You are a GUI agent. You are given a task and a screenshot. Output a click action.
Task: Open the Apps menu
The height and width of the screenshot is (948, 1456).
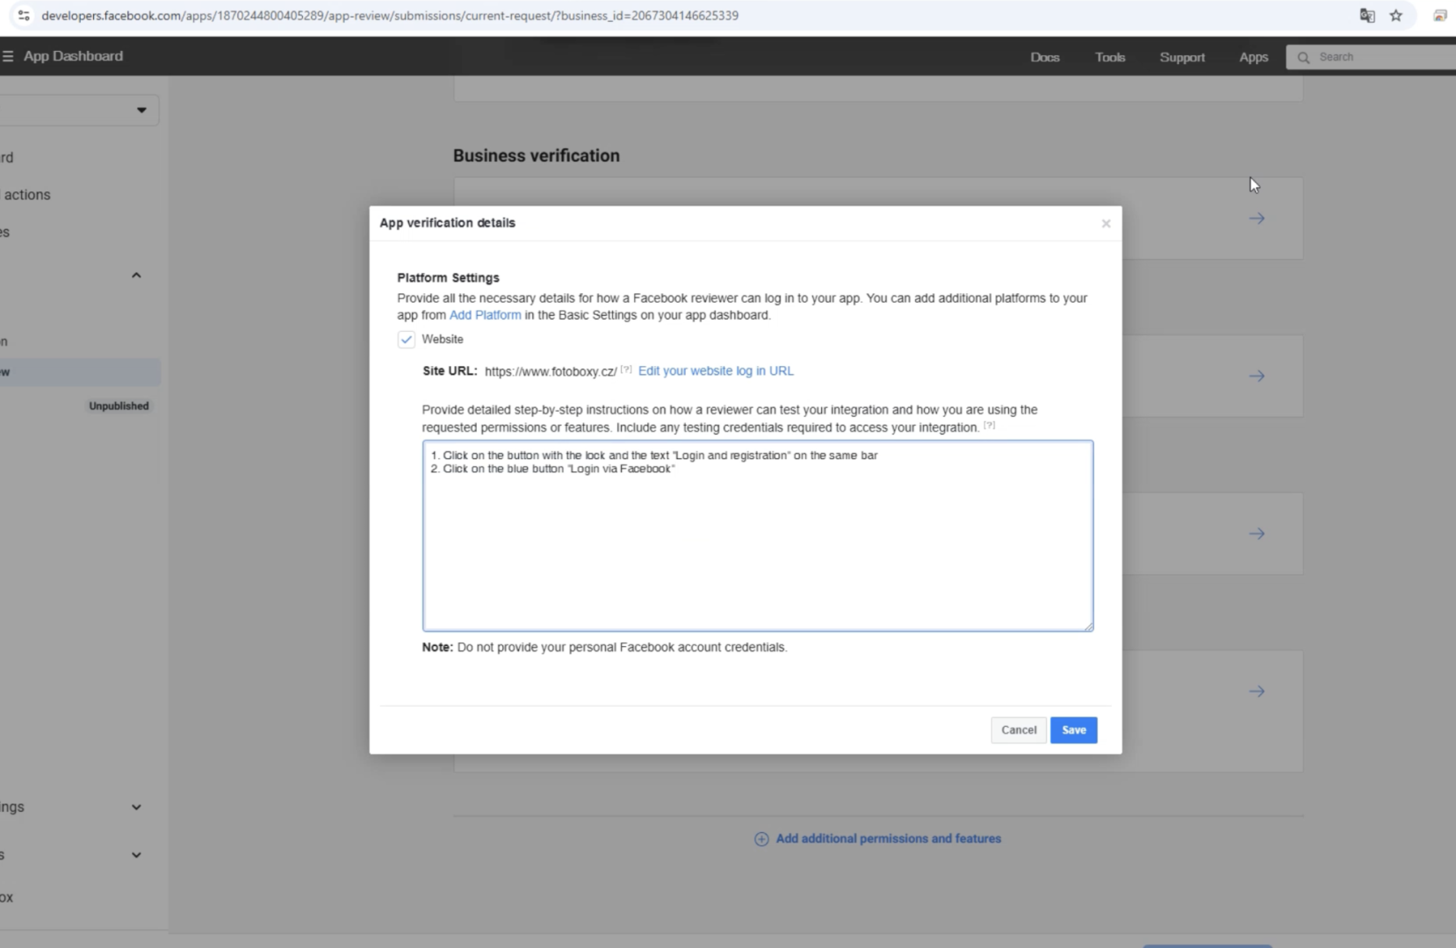pos(1253,57)
